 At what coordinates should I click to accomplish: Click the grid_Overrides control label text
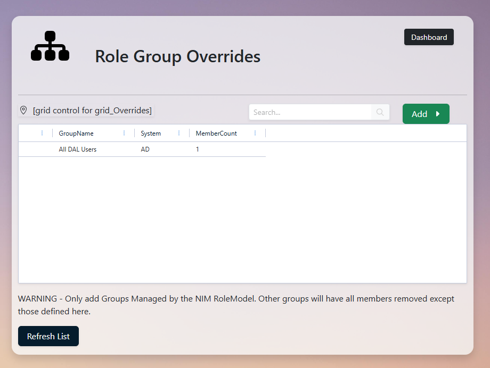pyautogui.click(x=92, y=110)
